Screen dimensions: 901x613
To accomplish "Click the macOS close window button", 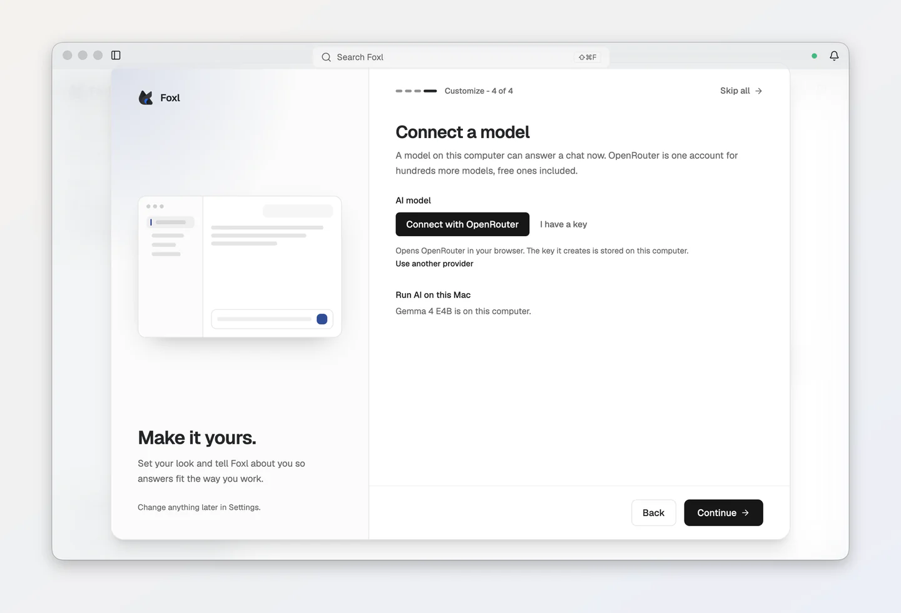I will (x=68, y=55).
